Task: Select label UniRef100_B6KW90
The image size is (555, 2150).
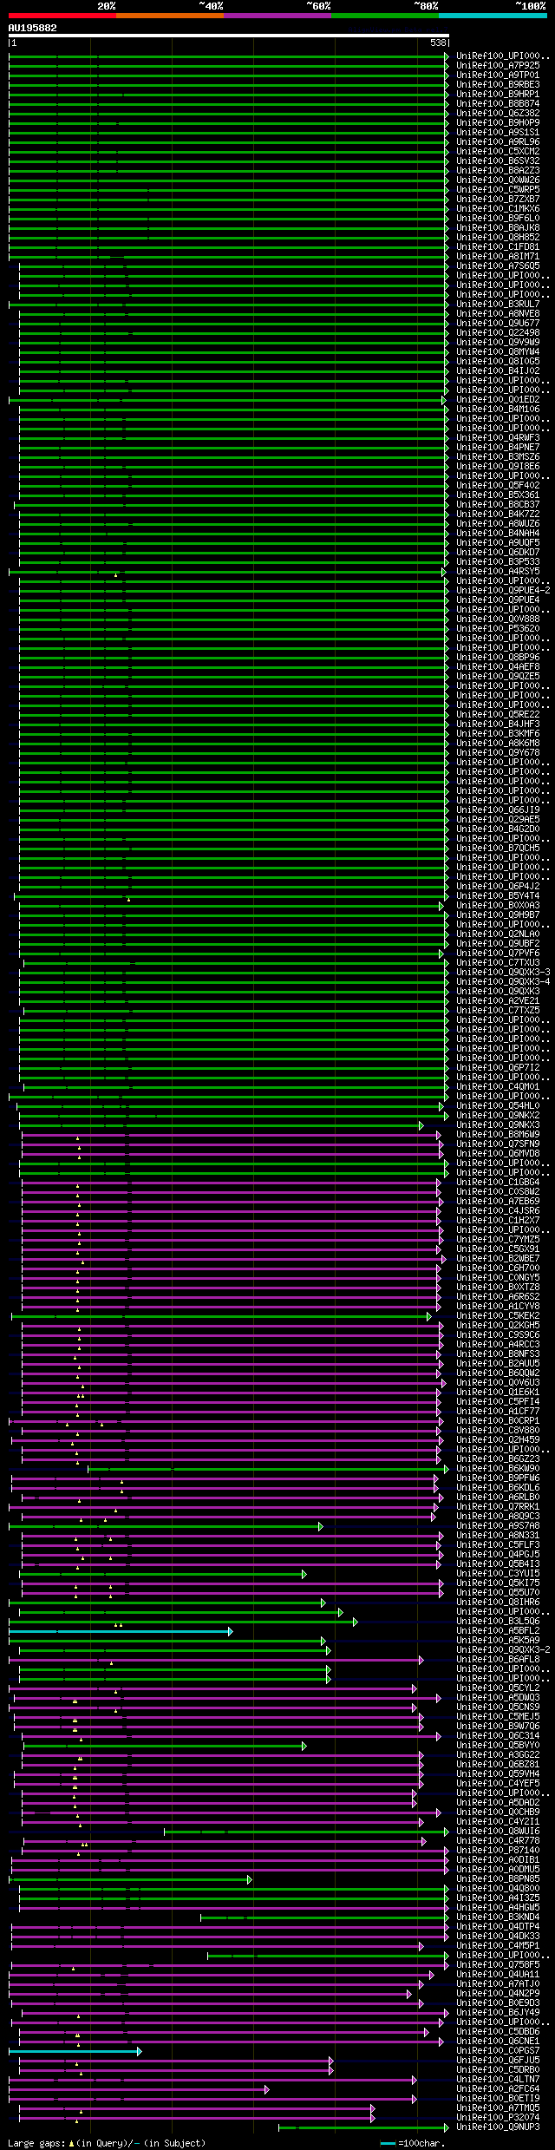Action: (x=498, y=1468)
